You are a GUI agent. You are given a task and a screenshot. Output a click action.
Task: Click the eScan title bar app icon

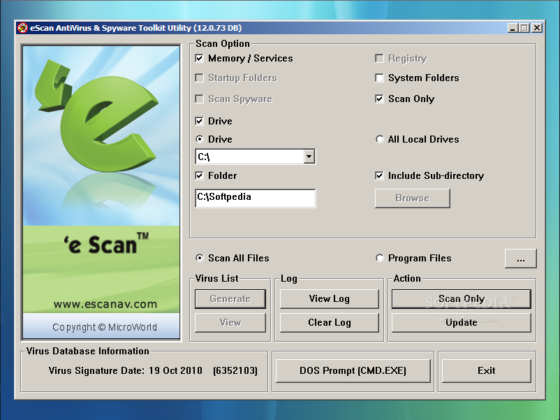click(x=22, y=28)
